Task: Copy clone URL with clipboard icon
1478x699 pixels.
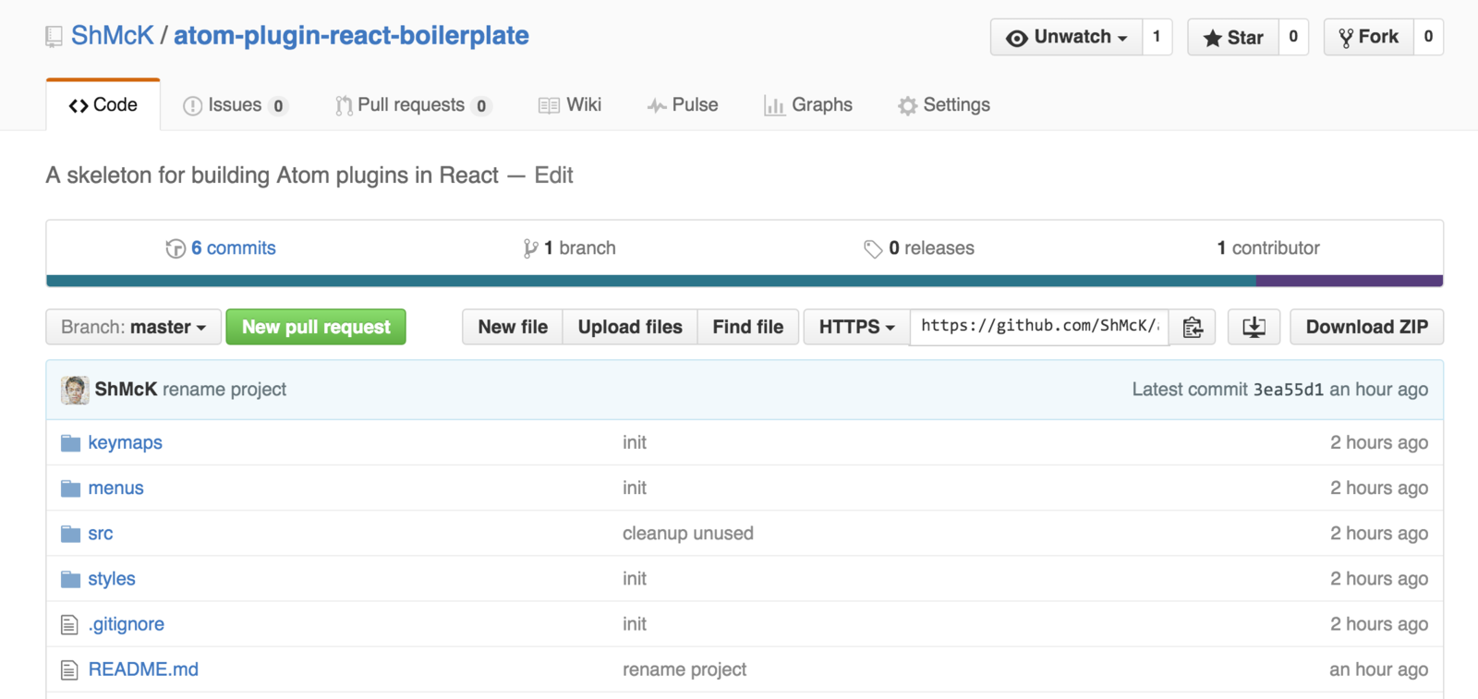Action: pos(1193,327)
